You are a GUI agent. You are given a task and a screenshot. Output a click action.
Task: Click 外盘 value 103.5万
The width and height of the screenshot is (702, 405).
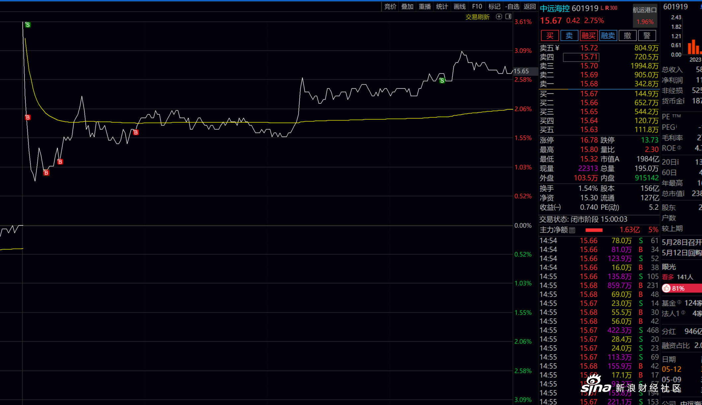point(586,178)
